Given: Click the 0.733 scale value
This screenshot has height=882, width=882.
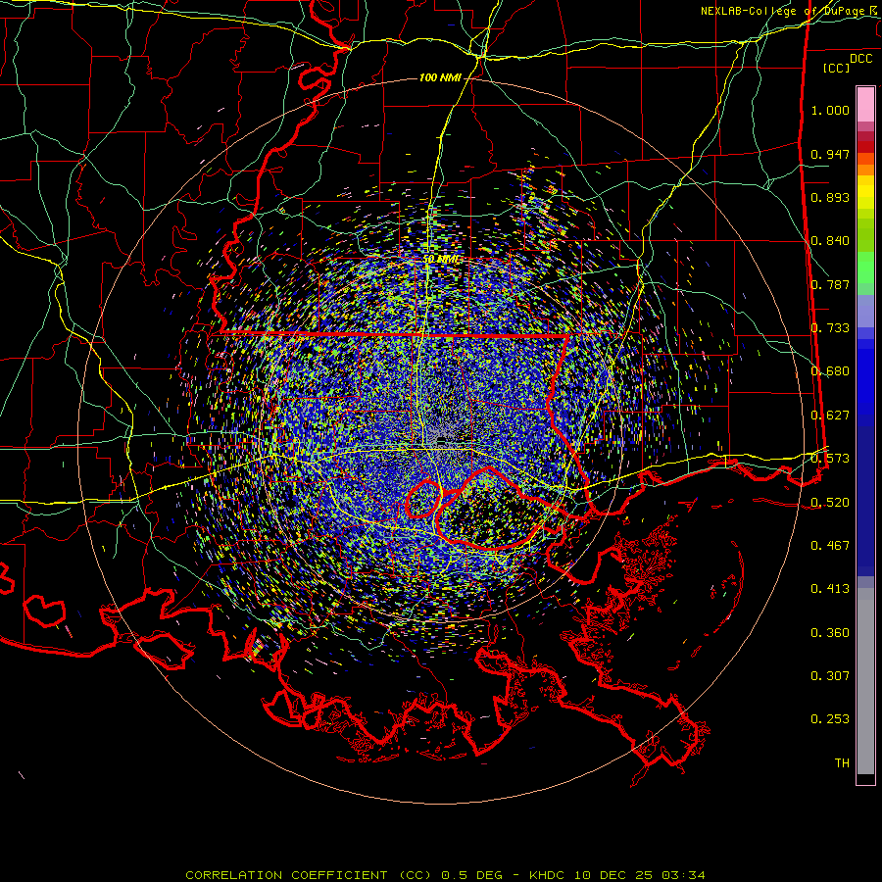Looking at the screenshot, I should [830, 328].
